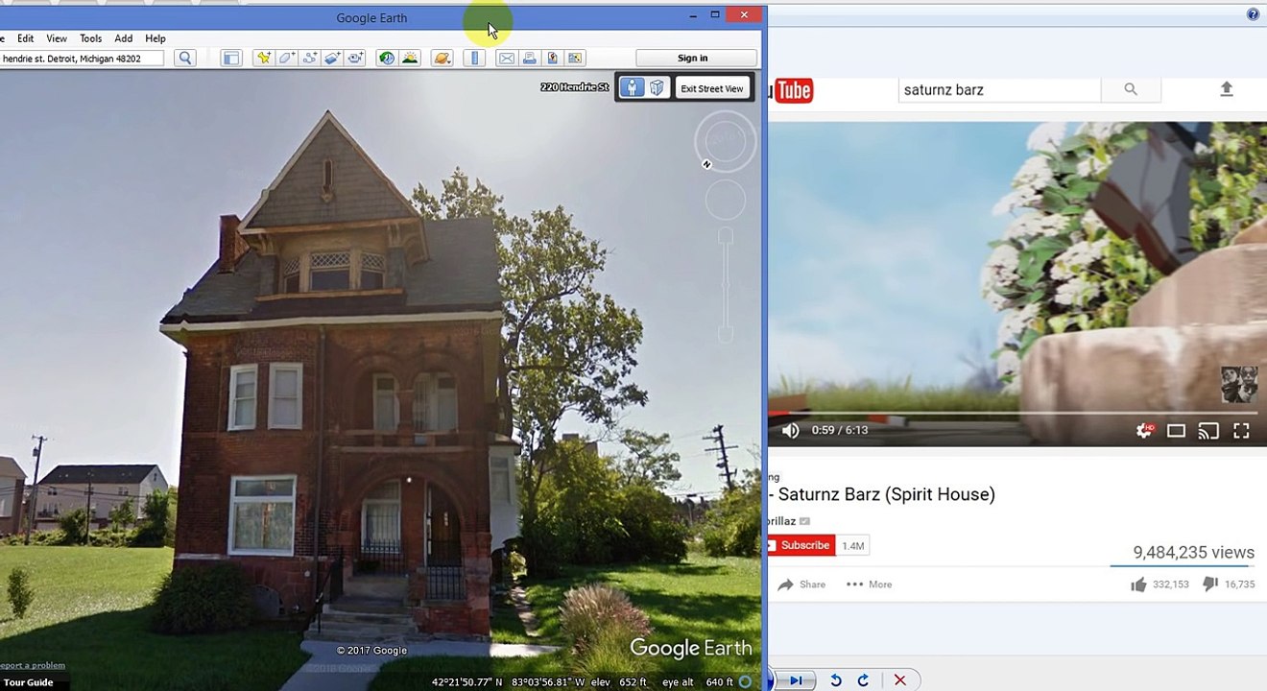Click the blue help question mark icon

pyautogui.click(x=1253, y=14)
